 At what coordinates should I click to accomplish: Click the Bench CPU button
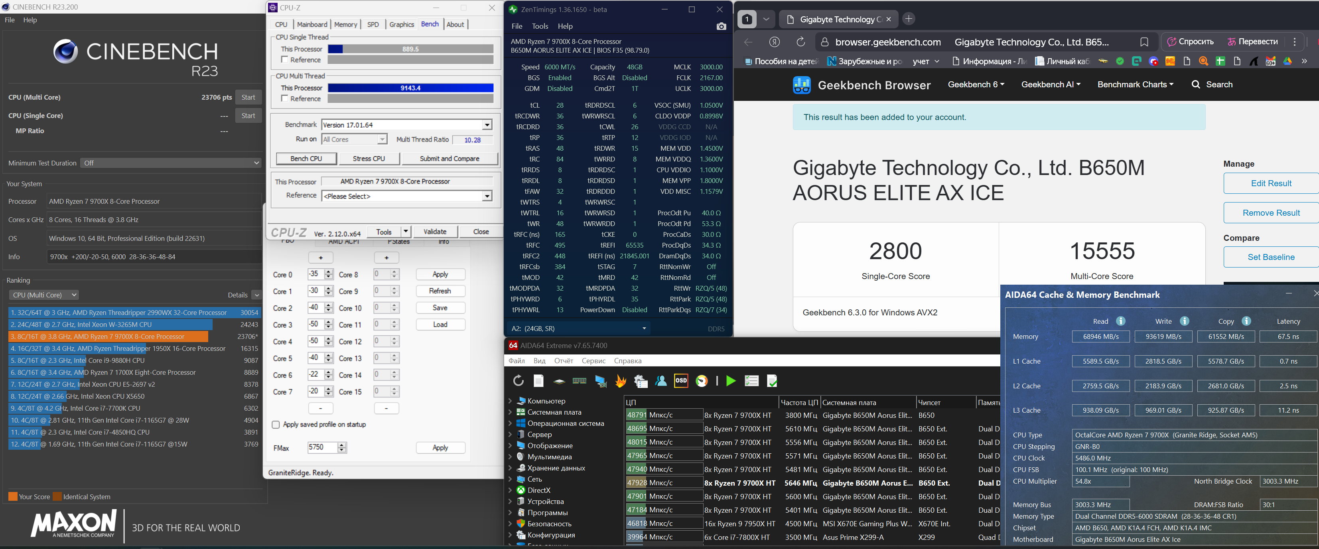tap(306, 159)
